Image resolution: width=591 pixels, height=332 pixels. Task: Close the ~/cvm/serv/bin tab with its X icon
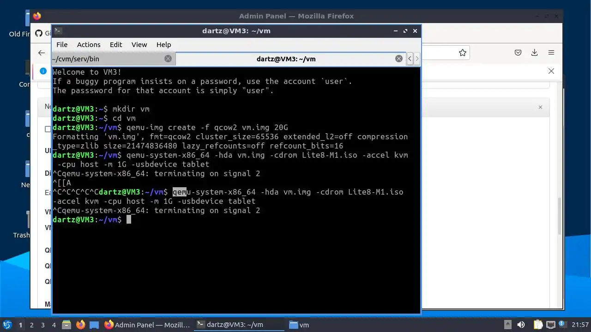168,59
